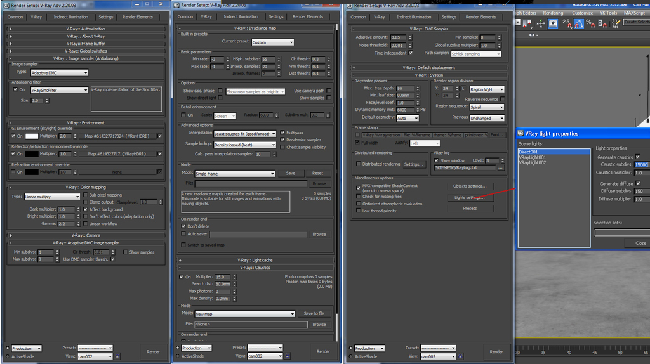Enable Sub-pixel mapping checkbox
650x364 pixels.
click(x=86, y=195)
